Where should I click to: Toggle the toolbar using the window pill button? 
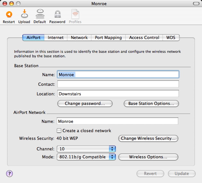tap(196, 4)
